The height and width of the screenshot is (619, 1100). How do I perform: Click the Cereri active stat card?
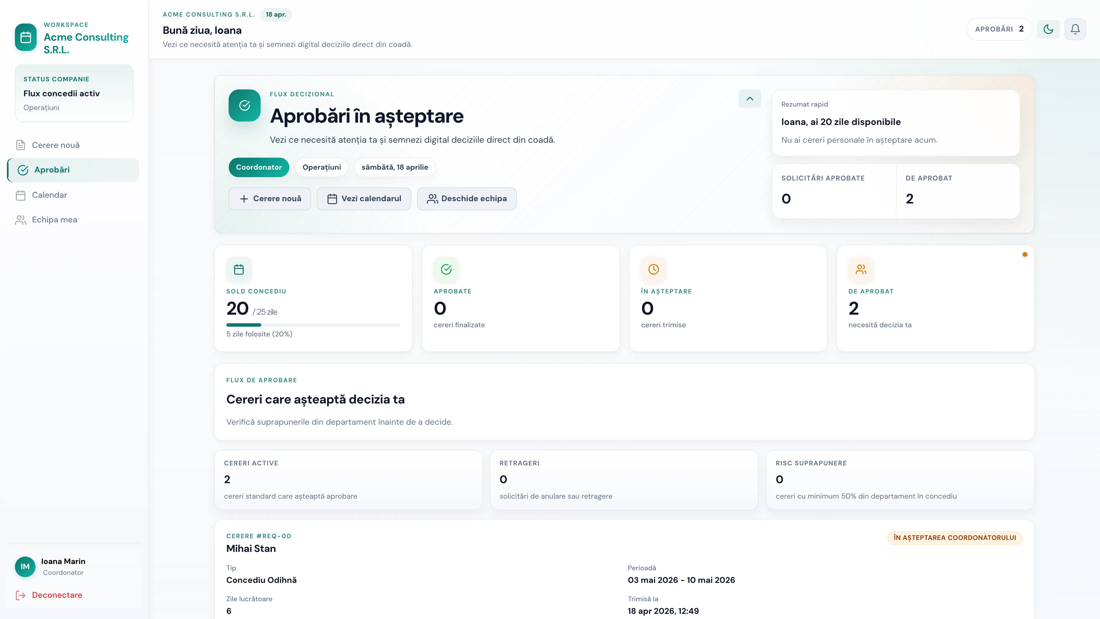[348, 480]
